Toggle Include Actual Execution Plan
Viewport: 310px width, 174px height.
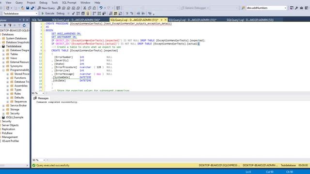coord(94,14)
